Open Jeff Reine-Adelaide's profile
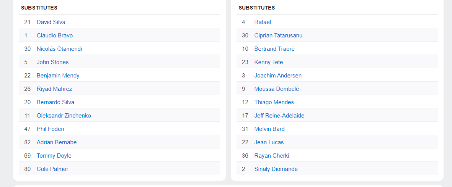This screenshot has width=452, height=187. pos(279,116)
